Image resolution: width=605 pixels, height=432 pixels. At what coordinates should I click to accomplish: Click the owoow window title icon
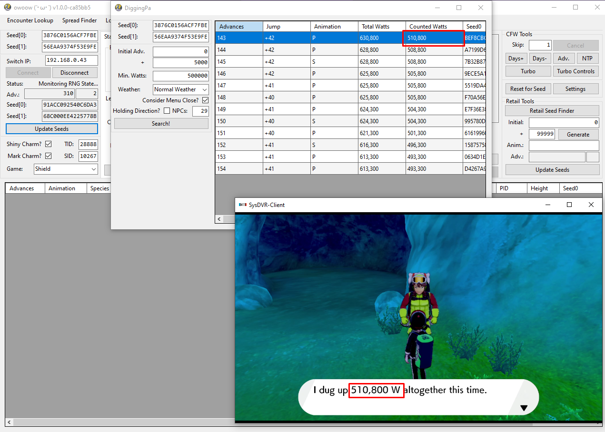[x=7, y=7]
